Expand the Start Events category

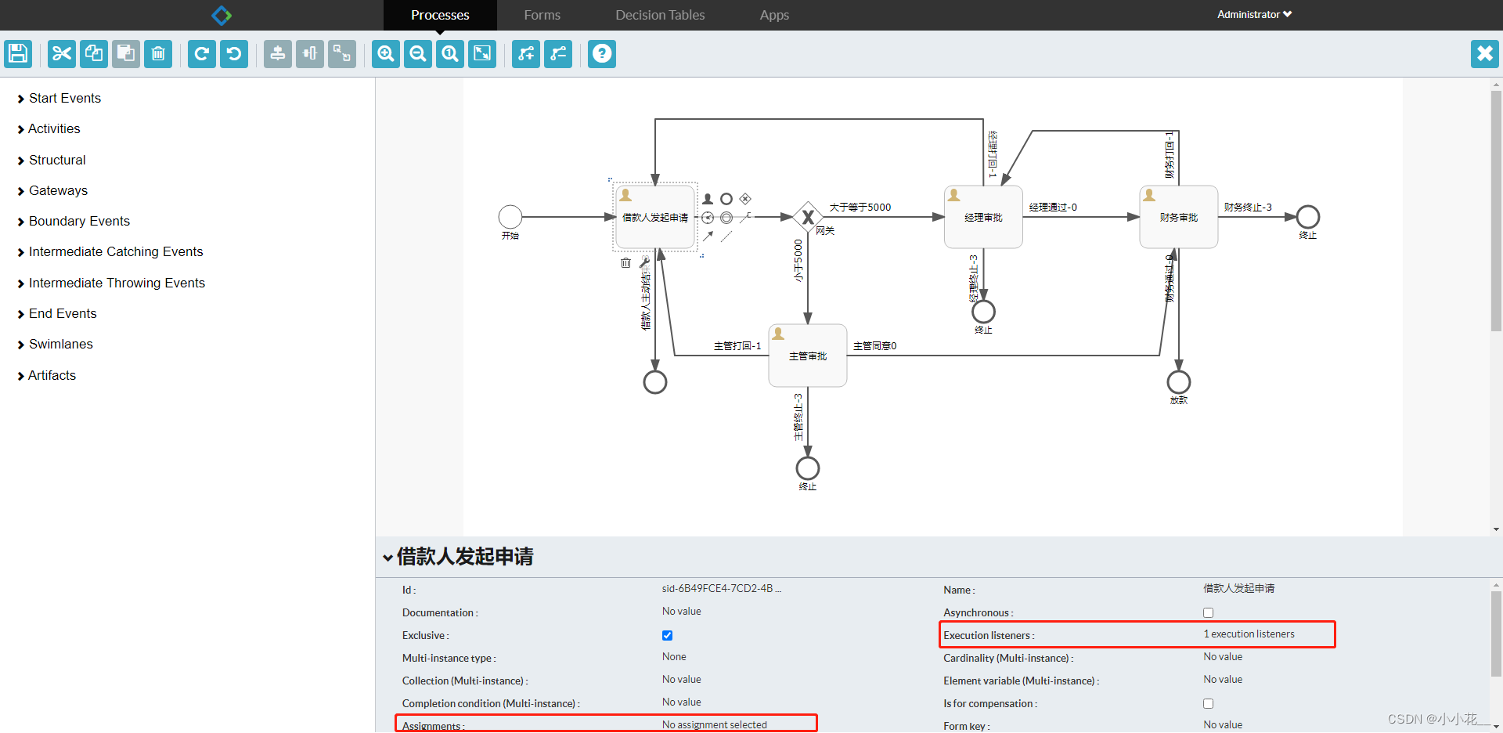(64, 98)
